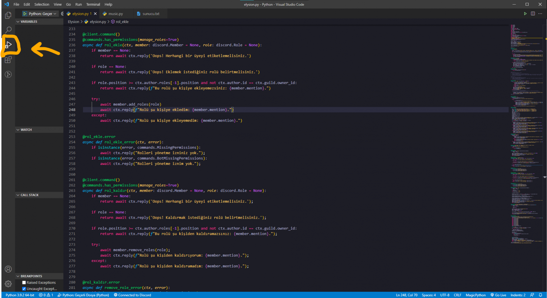The height and width of the screenshot is (298, 547).
Task: Open the Accounts menu icon
Action: [8, 269]
